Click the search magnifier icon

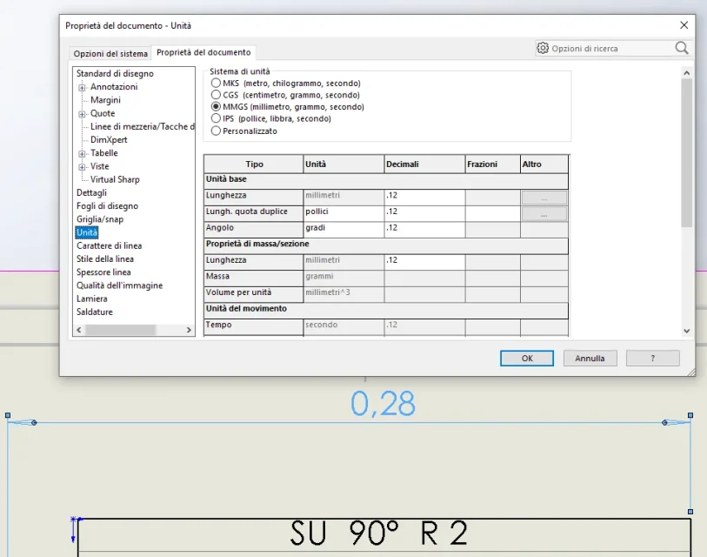[x=681, y=49]
